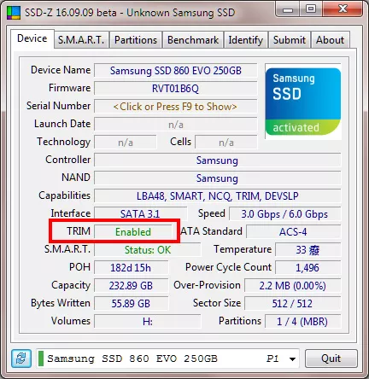Open the Submit tab
This screenshot has width=369, height=379.
click(290, 40)
